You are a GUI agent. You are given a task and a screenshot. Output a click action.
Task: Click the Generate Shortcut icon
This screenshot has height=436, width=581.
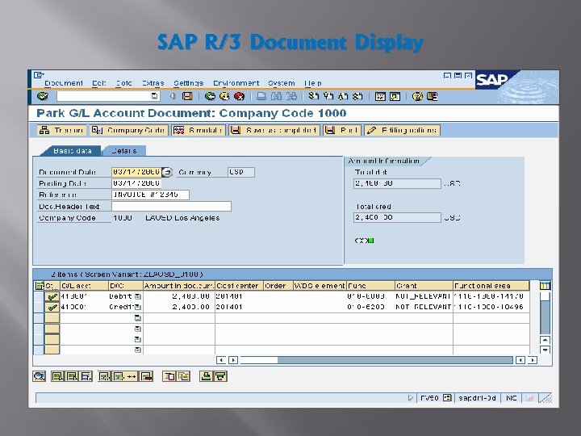point(395,96)
